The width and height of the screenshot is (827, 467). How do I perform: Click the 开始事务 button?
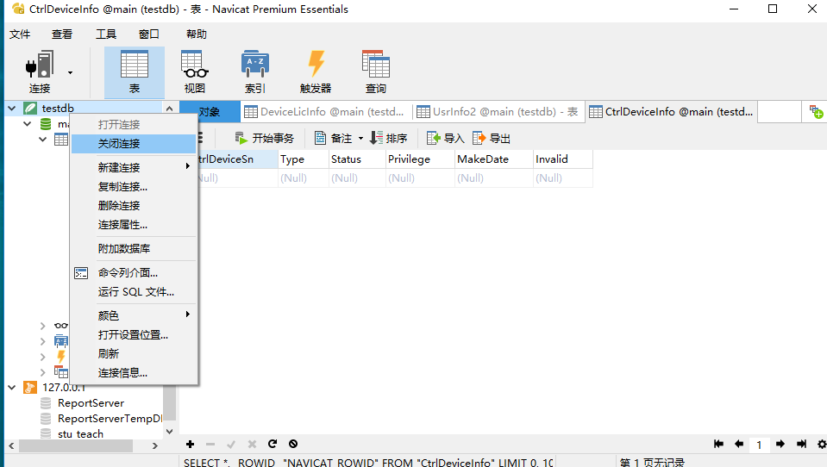coord(264,138)
